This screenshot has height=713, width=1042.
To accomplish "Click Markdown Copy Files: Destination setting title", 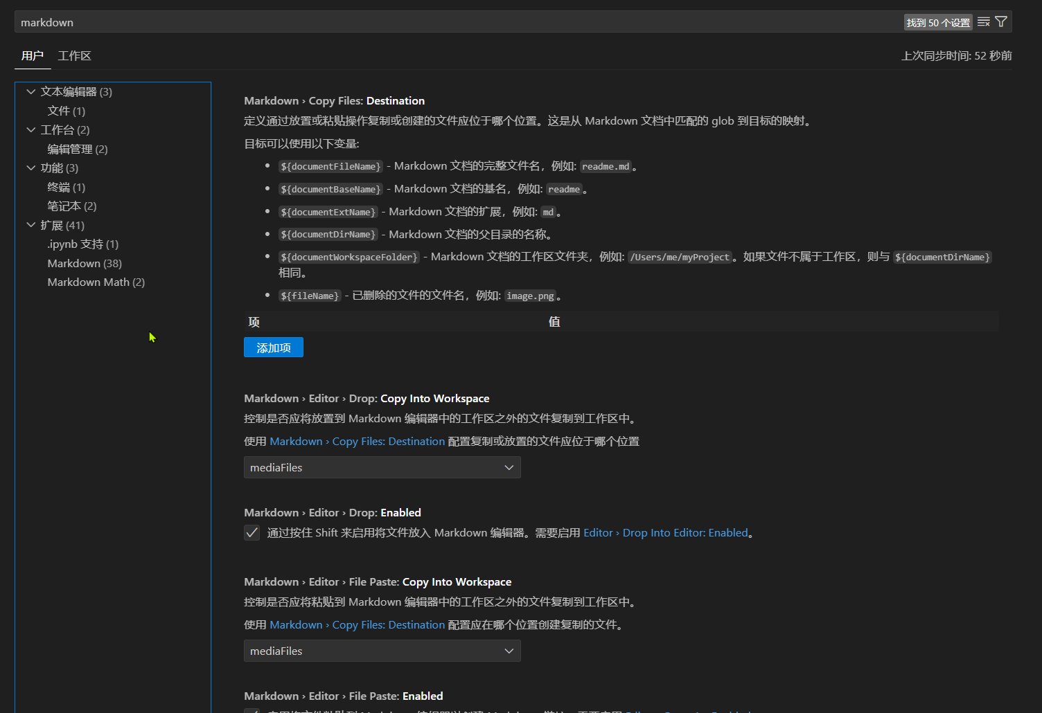I will [x=334, y=100].
